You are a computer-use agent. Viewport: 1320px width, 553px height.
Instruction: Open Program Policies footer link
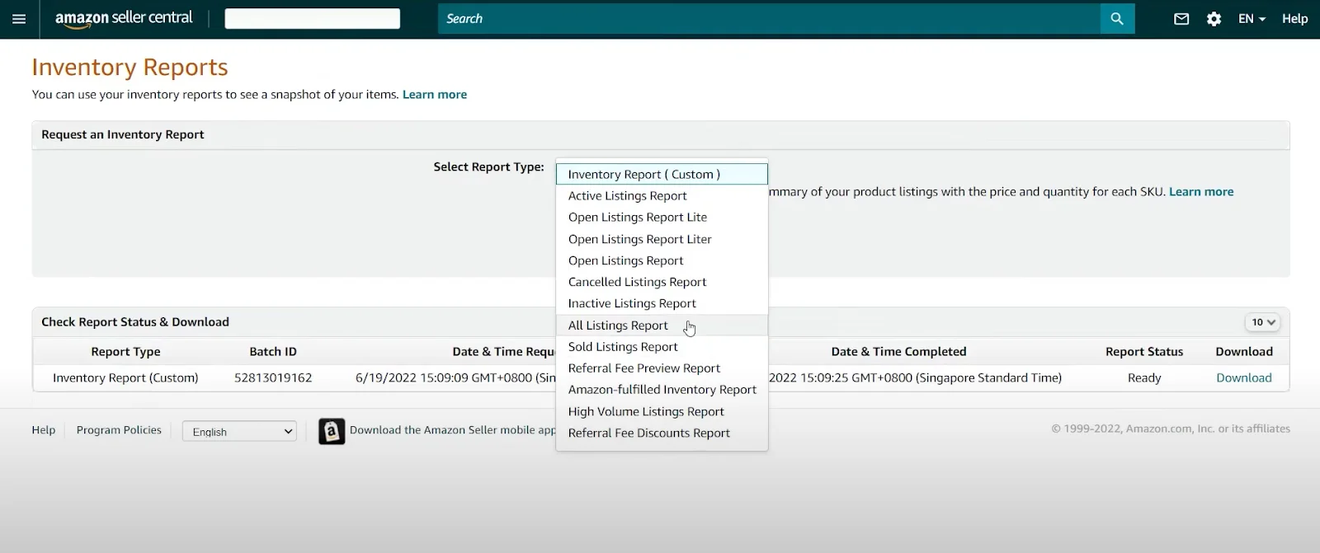click(x=119, y=430)
